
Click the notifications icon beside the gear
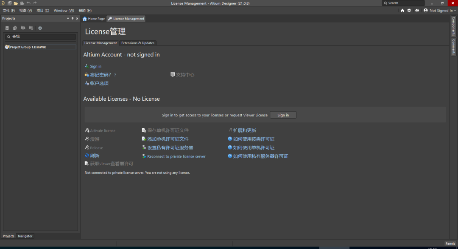[x=417, y=10]
